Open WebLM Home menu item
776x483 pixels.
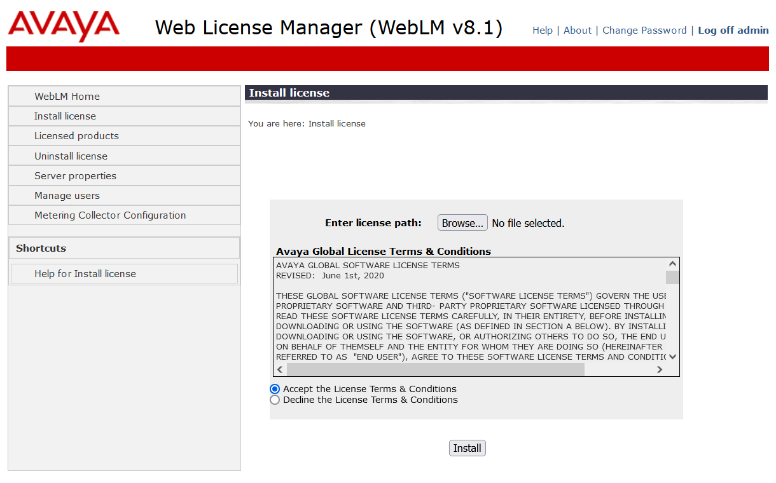point(124,97)
